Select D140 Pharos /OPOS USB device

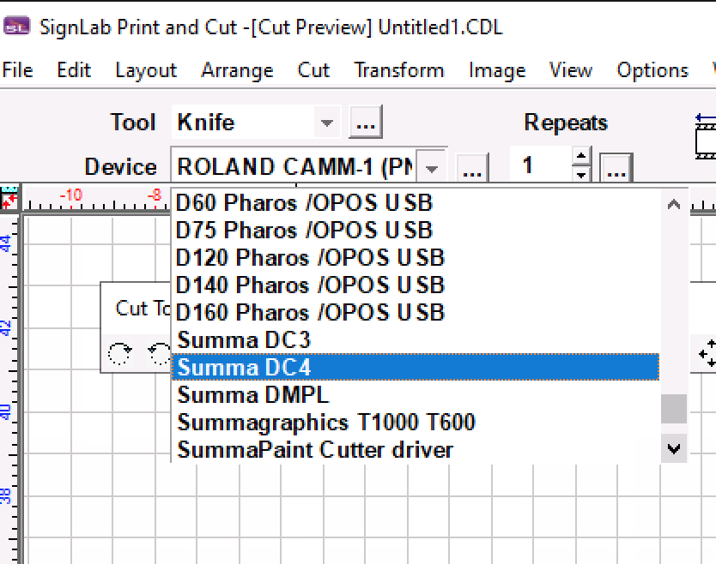(416, 285)
